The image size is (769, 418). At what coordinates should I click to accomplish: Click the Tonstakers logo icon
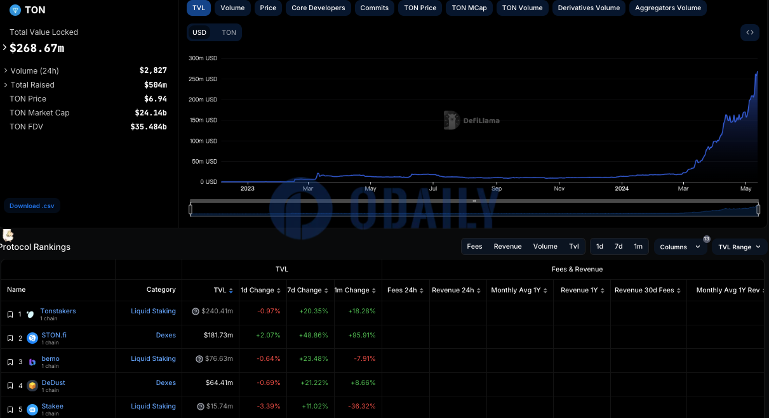(31, 315)
